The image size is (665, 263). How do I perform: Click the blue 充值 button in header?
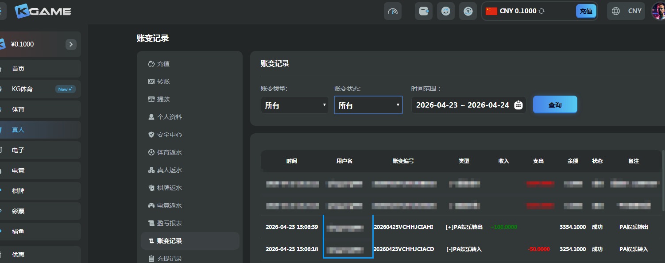pos(586,11)
